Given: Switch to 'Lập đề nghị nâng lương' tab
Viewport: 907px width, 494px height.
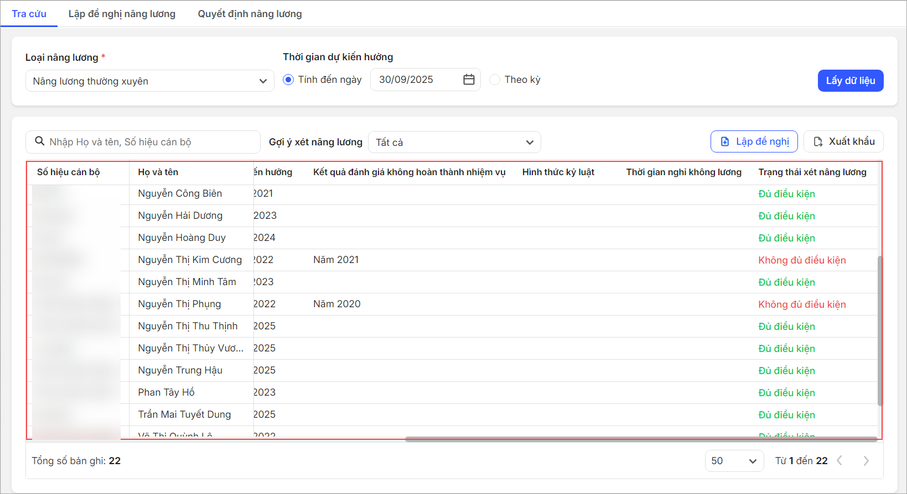Looking at the screenshot, I should [122, 14].
